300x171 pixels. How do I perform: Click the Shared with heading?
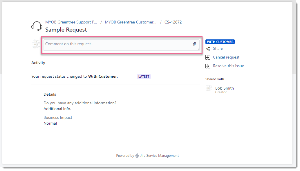[215, 79]
